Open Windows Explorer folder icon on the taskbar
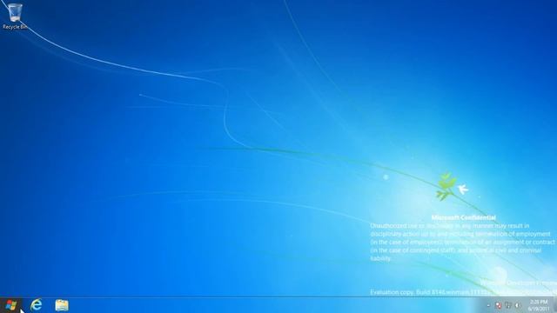This screenshot has height=313, width=557. pyautogui.click(x=62, y=305)
